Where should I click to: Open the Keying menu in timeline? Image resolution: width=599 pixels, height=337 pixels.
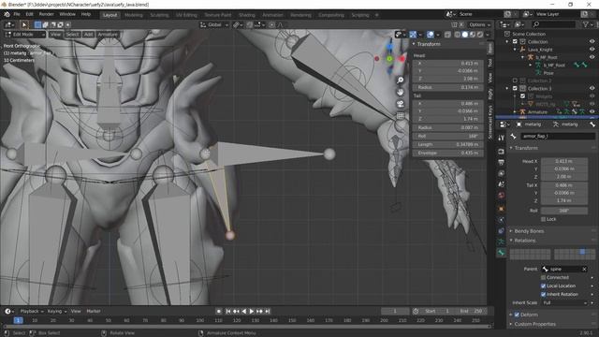point(56,312)
